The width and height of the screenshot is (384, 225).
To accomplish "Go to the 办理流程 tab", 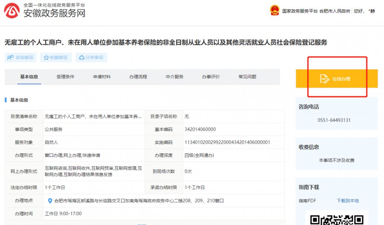I will tap(138, 77).
